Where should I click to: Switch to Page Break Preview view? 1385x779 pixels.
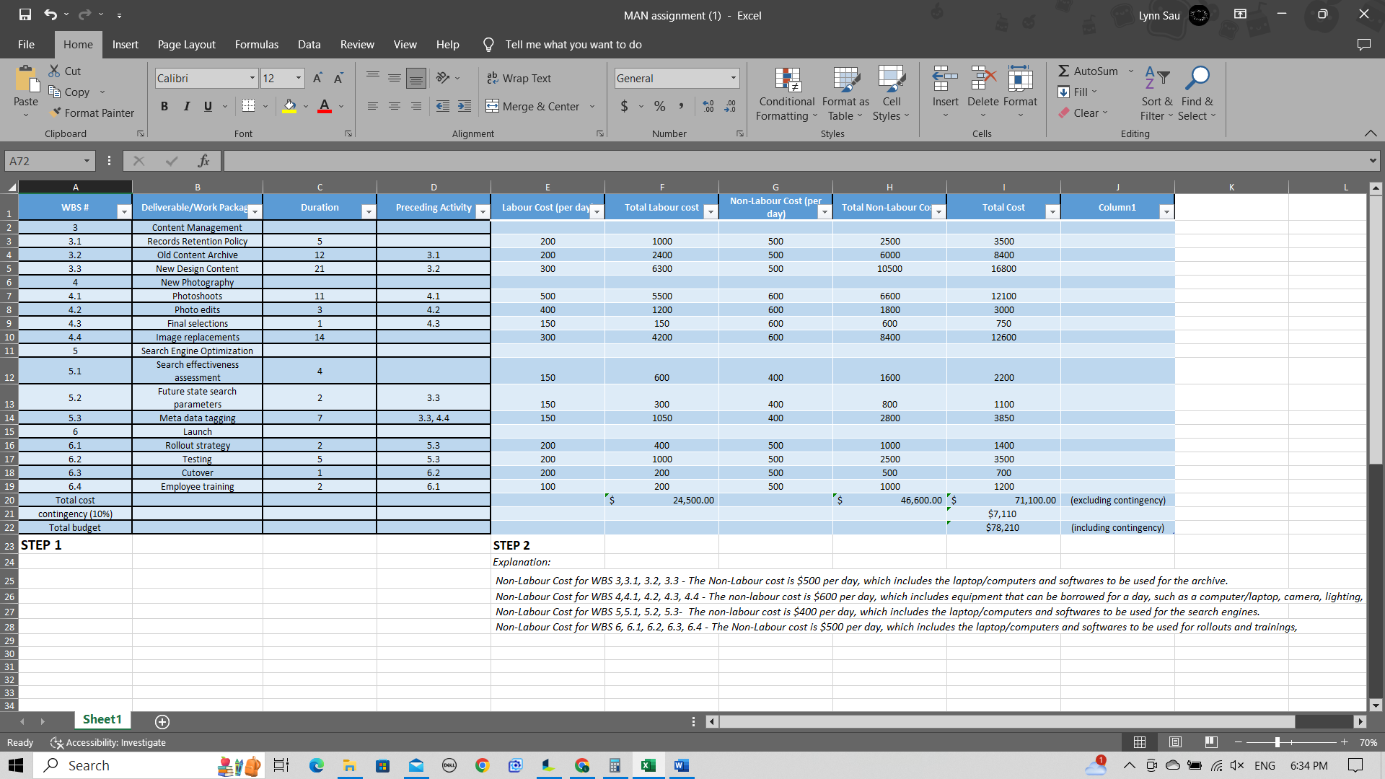tap(1211, 742)
